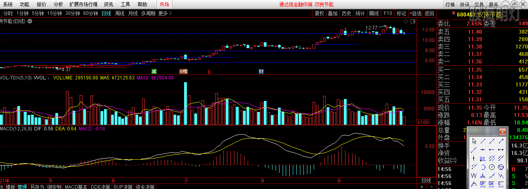
Task: Click stock code 600481 双良节能 header
Action: click(x=479, y=15)
